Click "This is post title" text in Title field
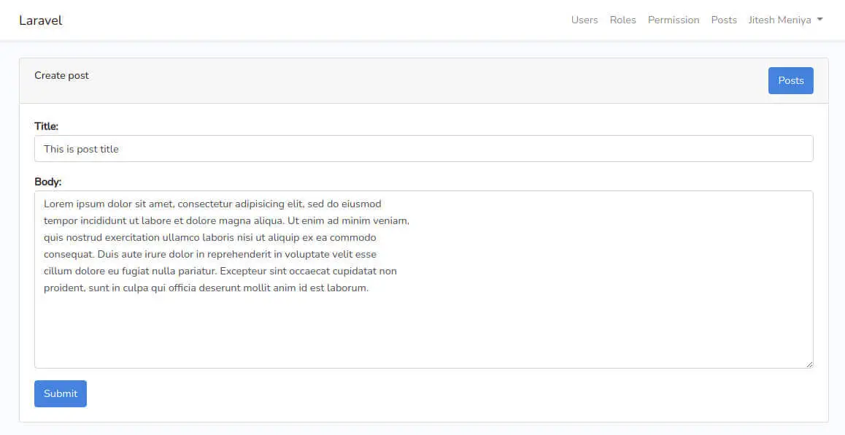Image resolution: width=845 pixels, height=435 pixels. pos(81,150)
